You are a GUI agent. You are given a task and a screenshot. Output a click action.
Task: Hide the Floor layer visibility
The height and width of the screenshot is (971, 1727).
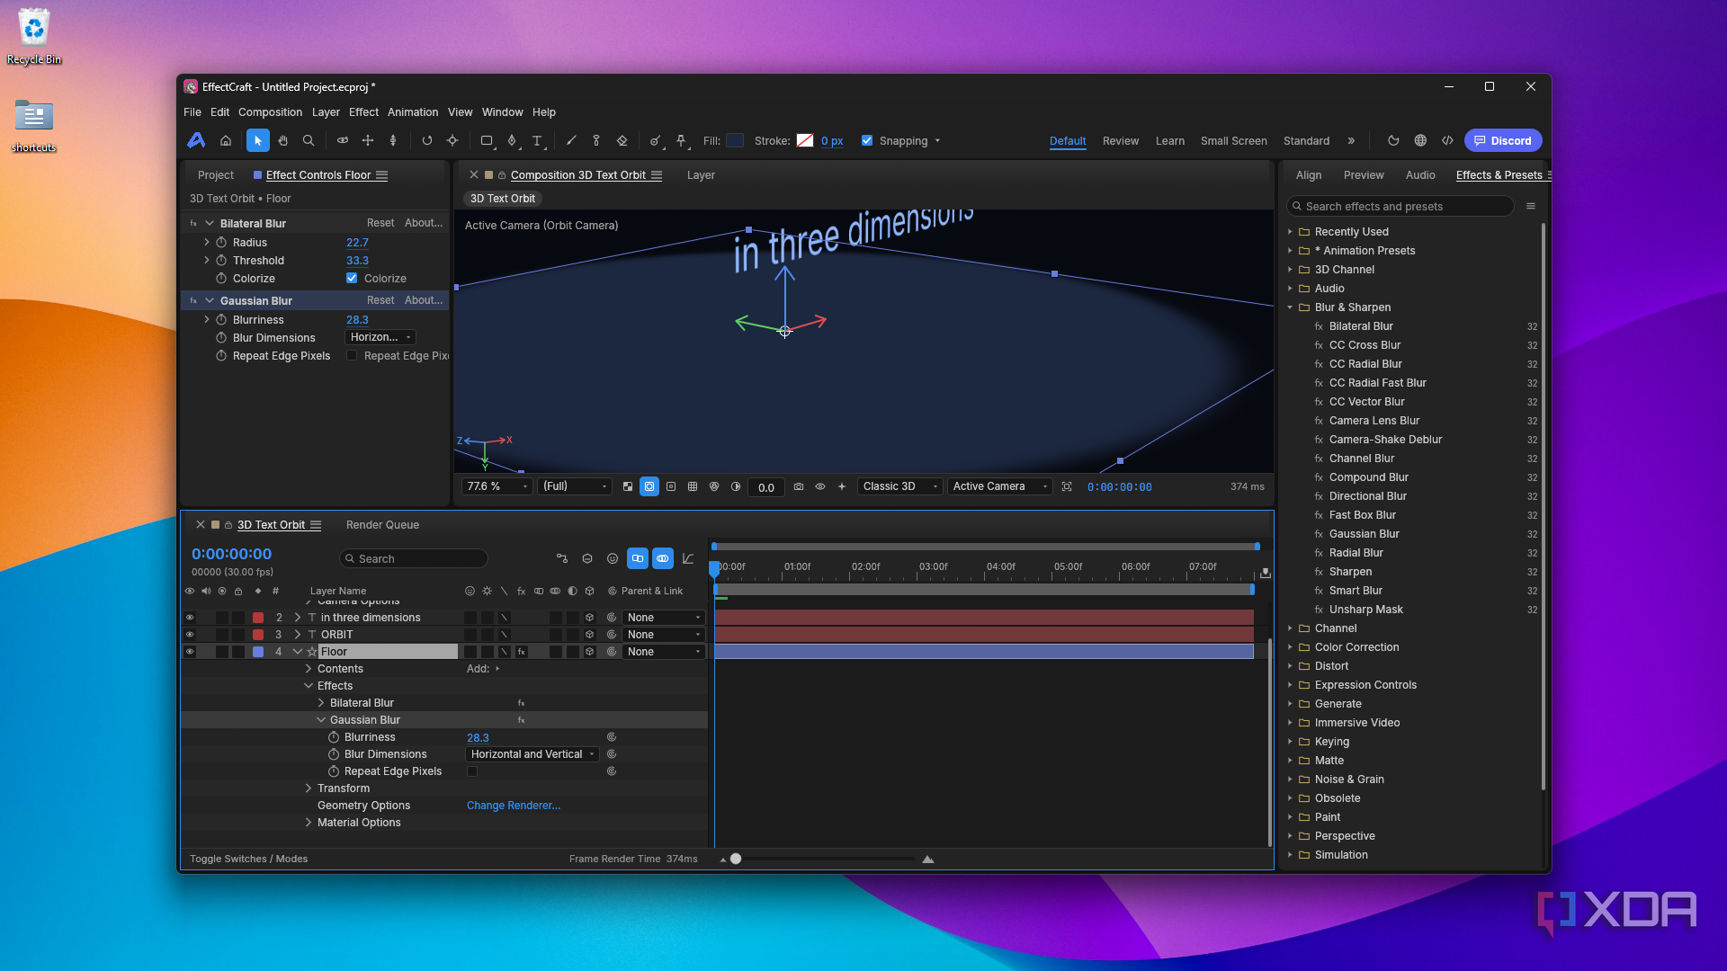click(x=190, y=652)
